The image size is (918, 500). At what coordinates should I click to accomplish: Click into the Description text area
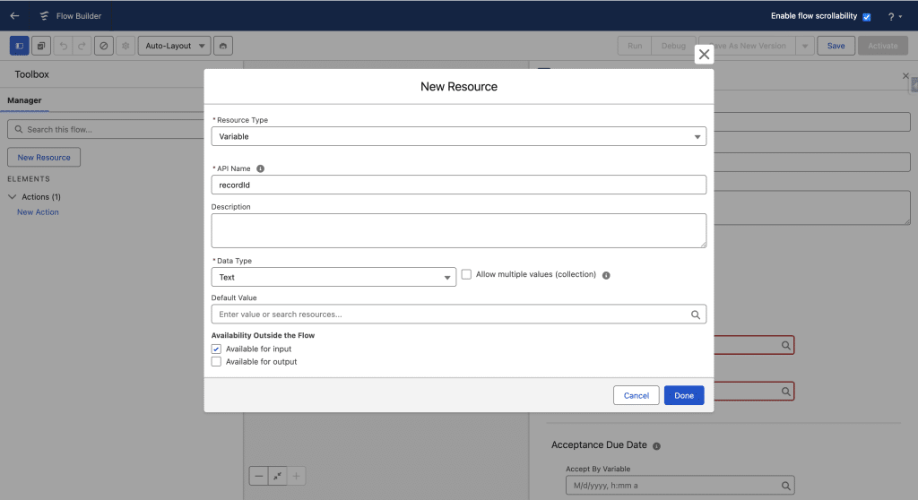[458, 230]
